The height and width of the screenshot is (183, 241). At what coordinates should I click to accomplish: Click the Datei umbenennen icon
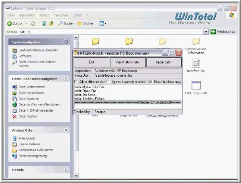pos(14,87)
